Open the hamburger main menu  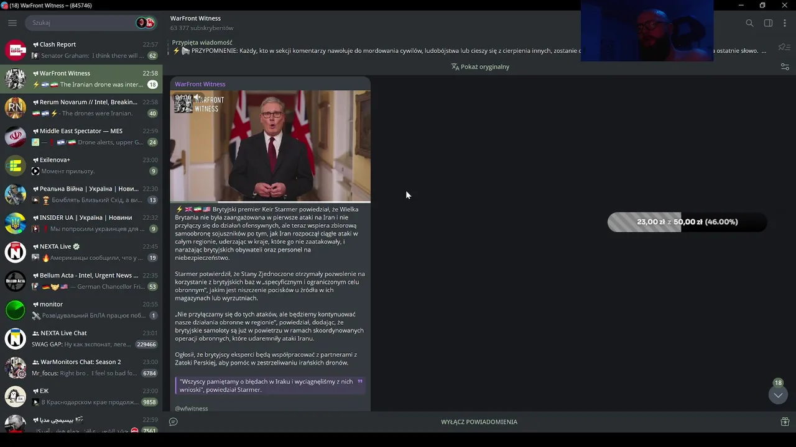tap(12, 23)
